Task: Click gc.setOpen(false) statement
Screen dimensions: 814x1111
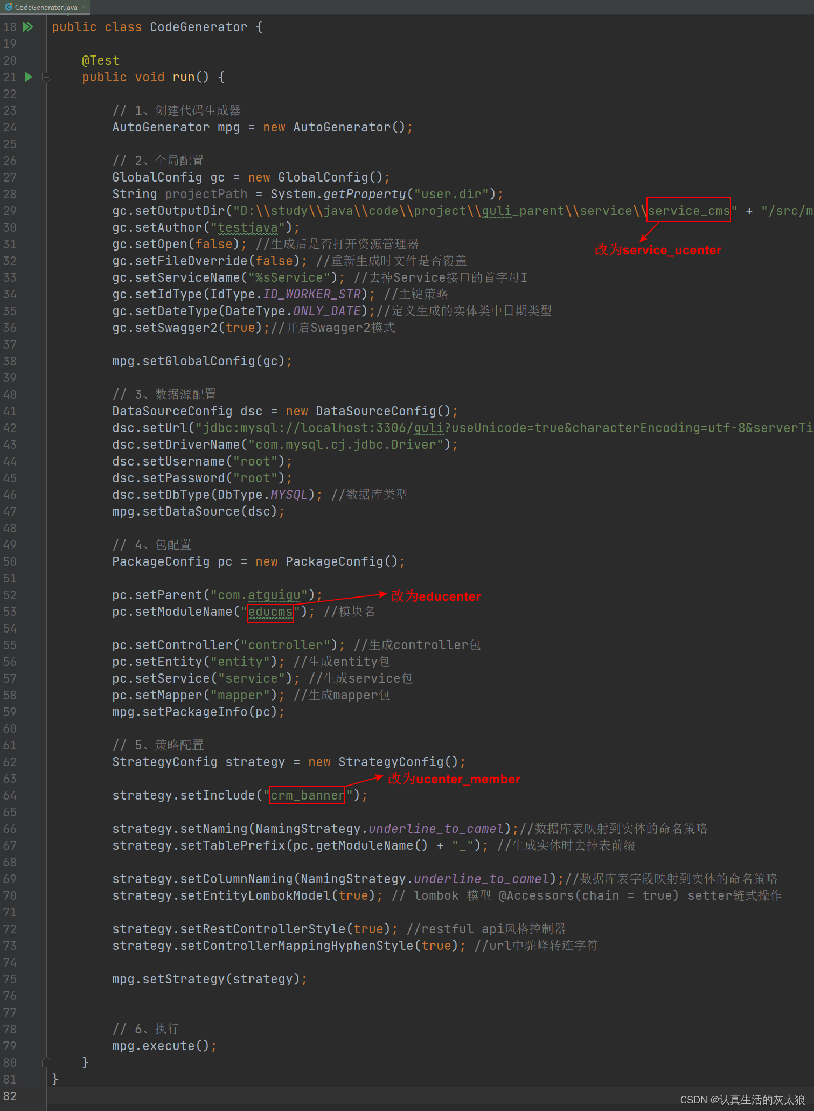Action: tap(179, 244)
